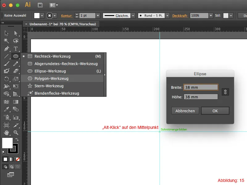Select the Eyedropper tool
The height and width of the screenshot is (185, 247).
coord(6,109)
